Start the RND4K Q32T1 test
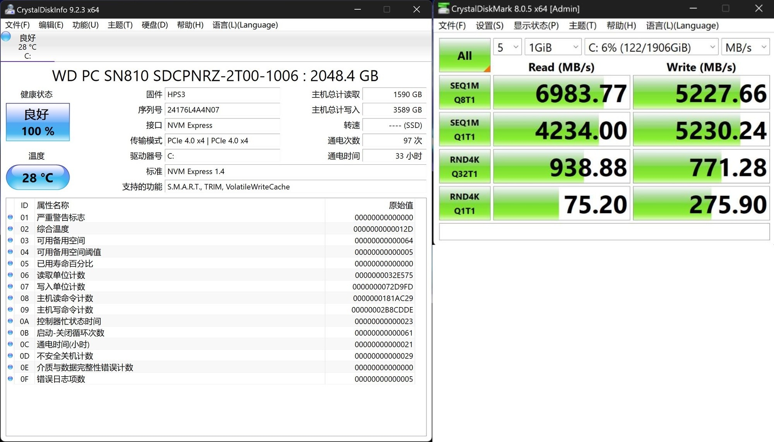This screenshot has width=774, height=442. (465, 167)
